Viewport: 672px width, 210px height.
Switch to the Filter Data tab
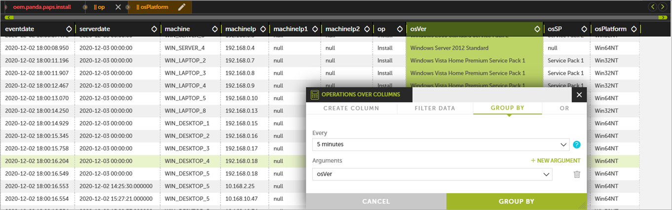click(x=435, y=108)
